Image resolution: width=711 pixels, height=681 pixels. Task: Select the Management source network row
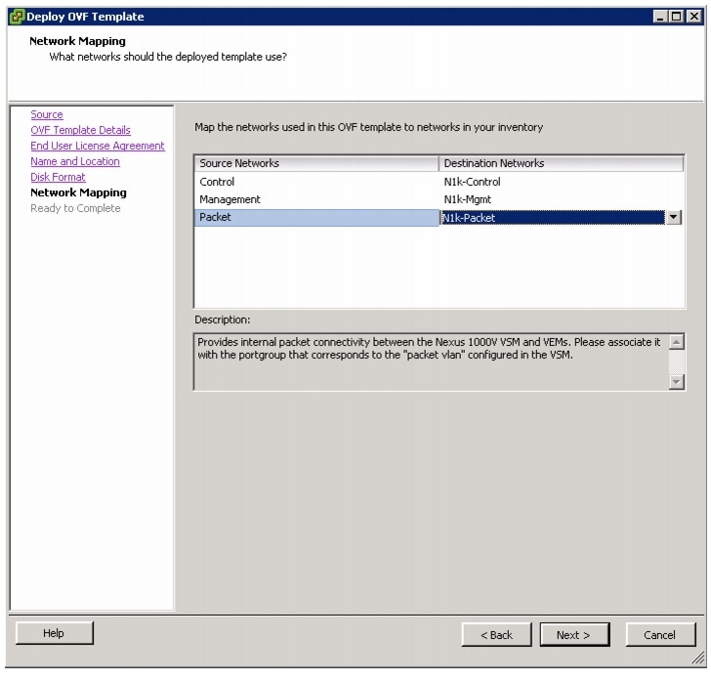pyautogui.click(x=316, y=199)
